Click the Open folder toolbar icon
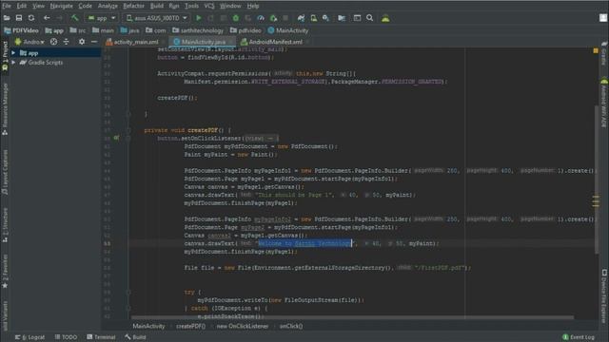Image resolution: width=609 pixels, height=342 pixels. 7,18
